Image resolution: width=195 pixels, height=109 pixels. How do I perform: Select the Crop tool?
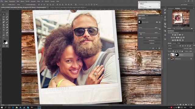[4, 19]
